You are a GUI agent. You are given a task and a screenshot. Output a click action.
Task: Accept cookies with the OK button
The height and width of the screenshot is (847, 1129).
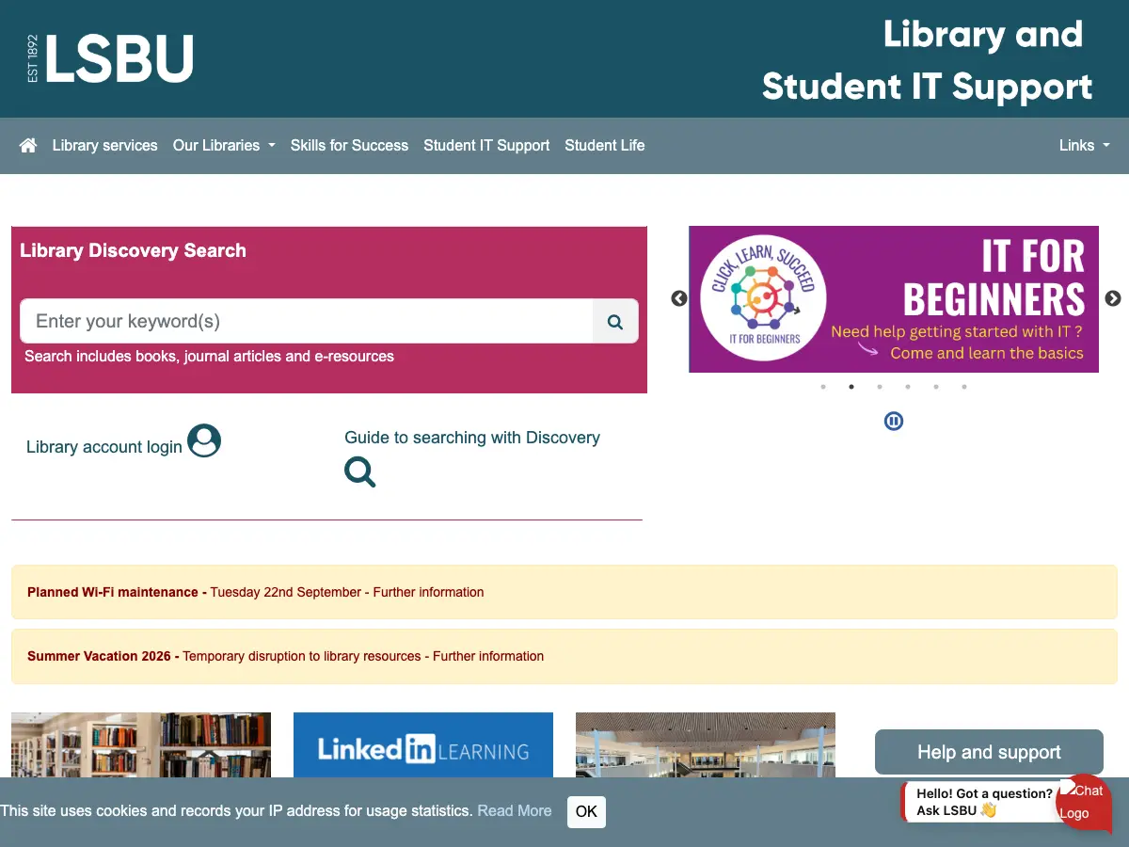pos(586,811)
